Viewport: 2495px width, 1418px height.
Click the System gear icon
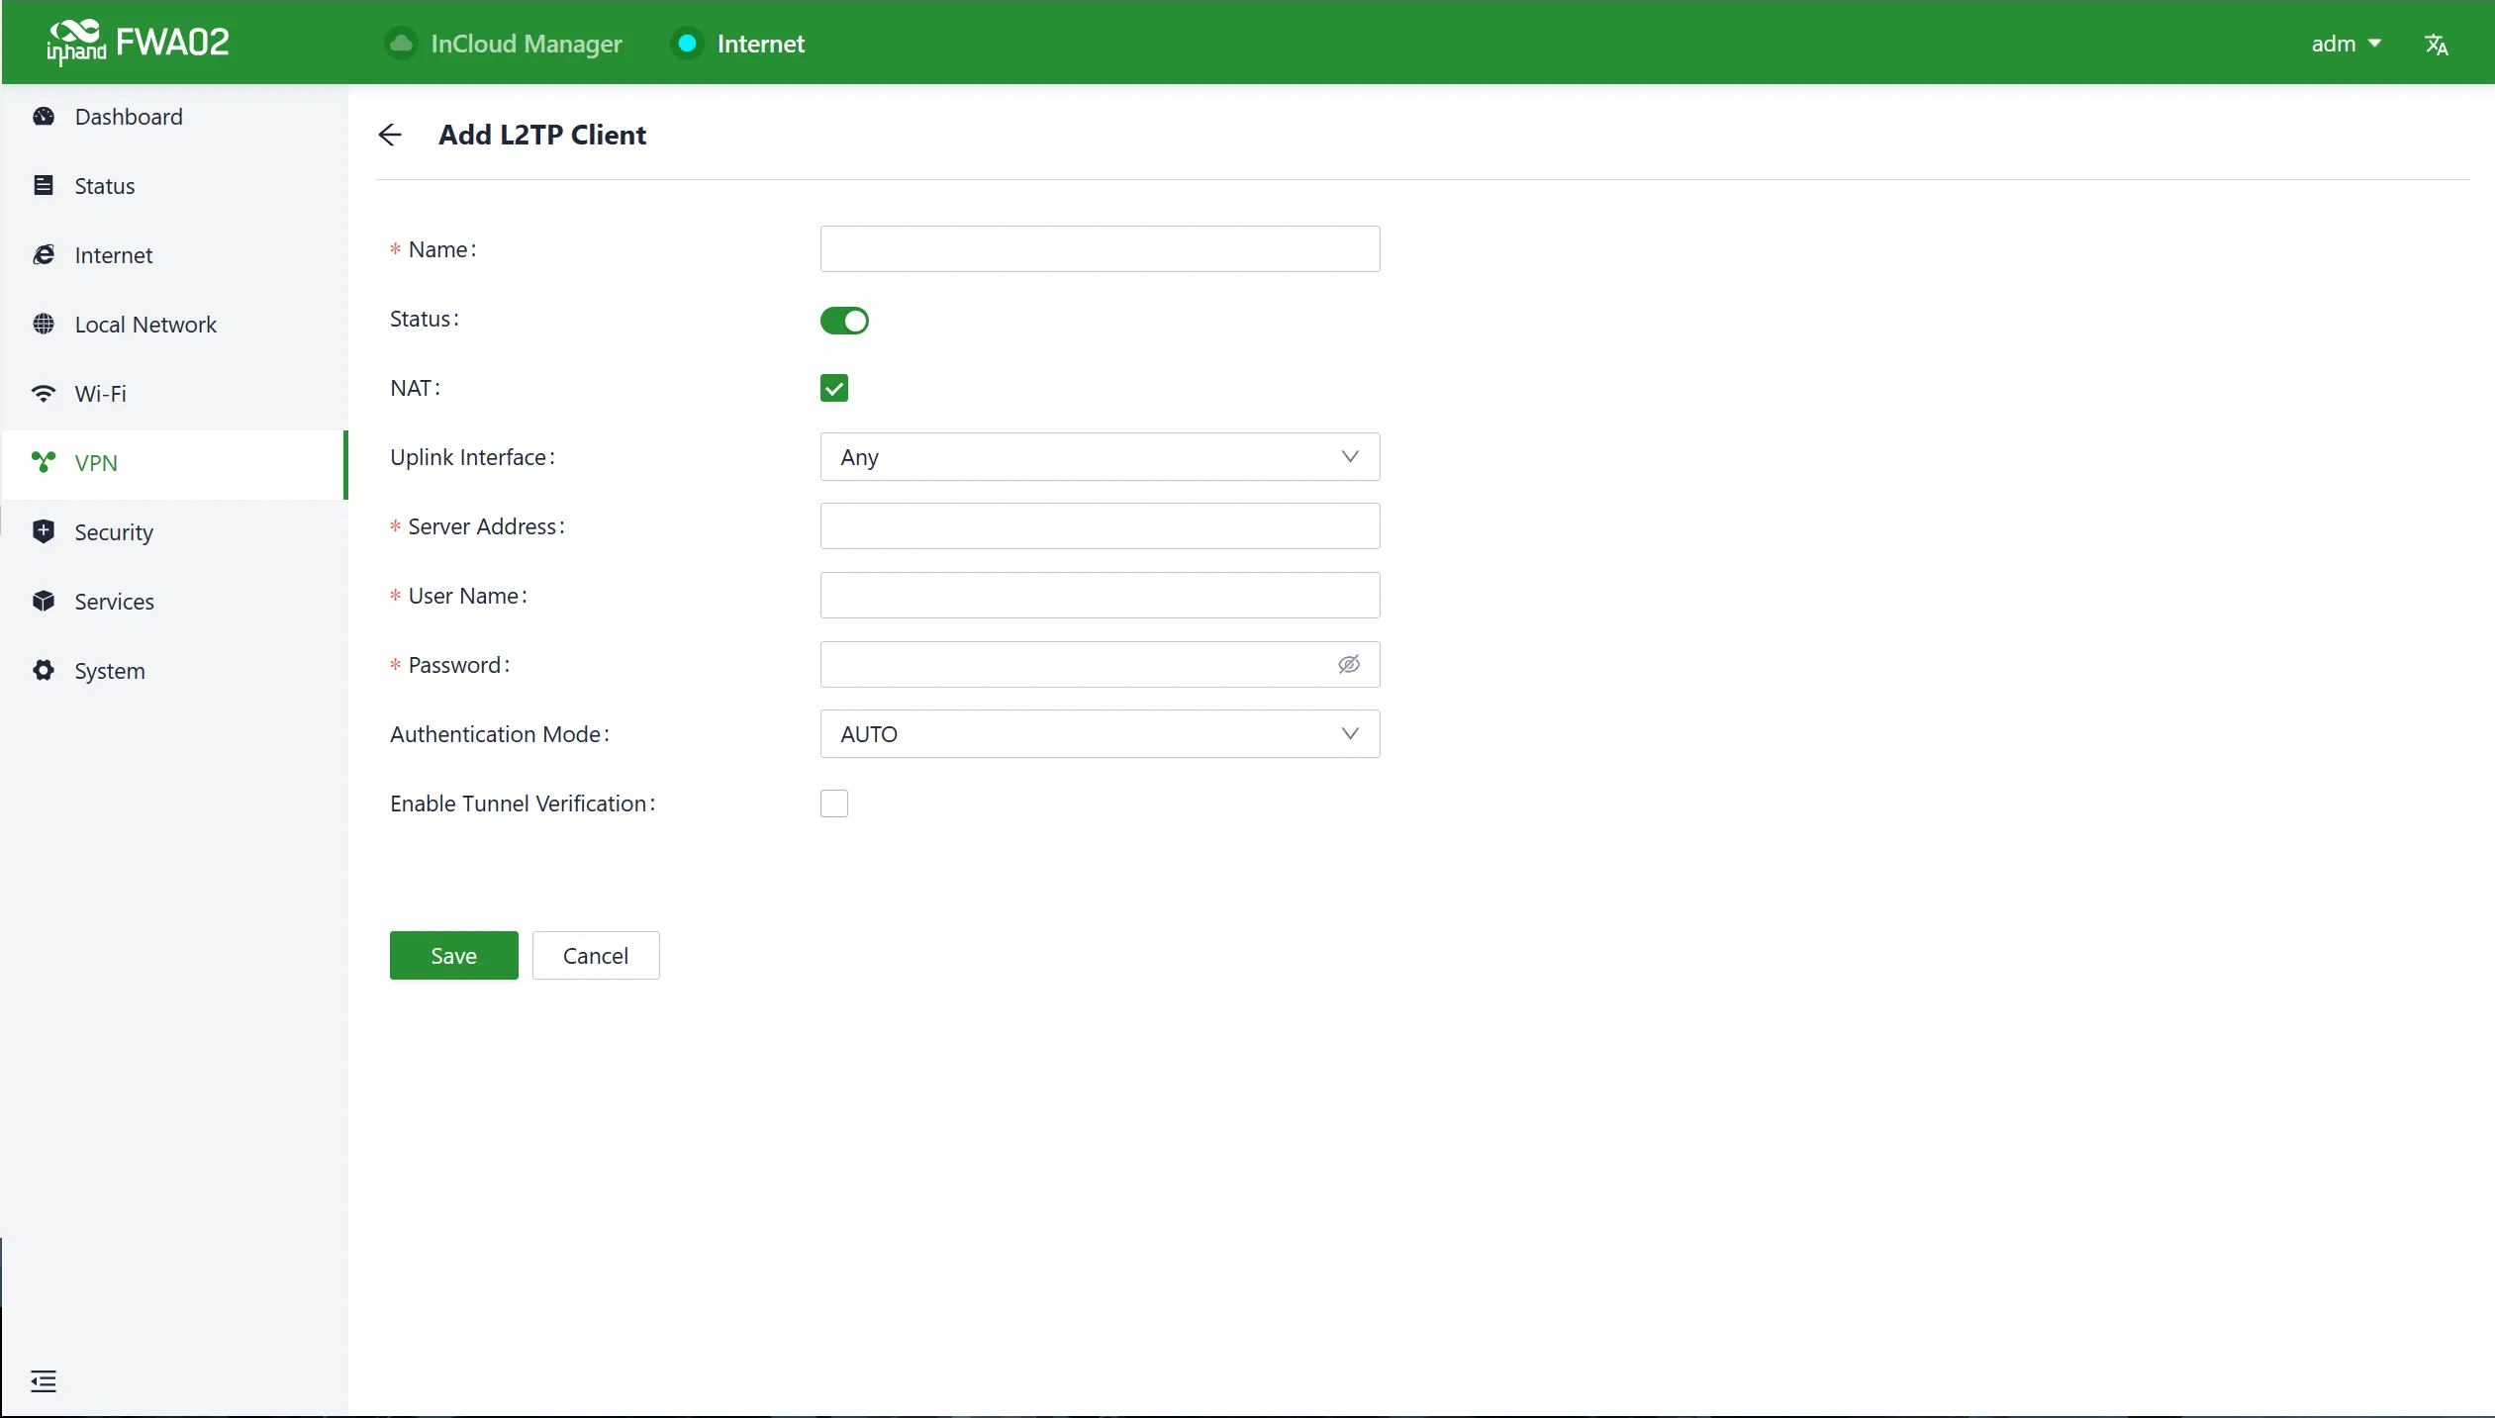tap(44, 671)
